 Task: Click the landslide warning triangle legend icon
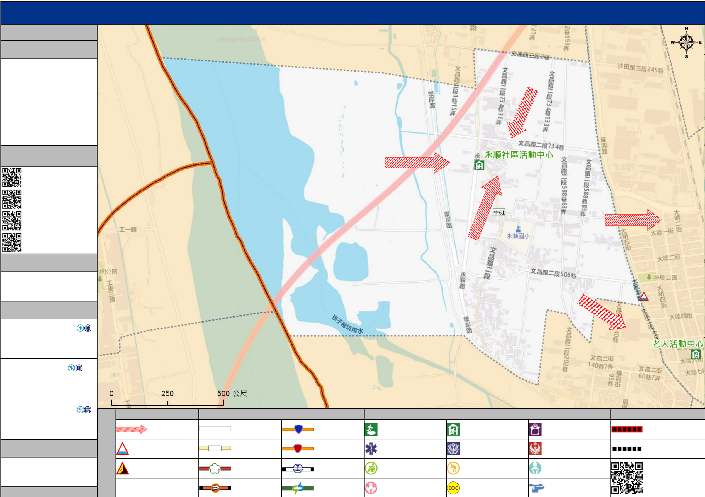123,469
